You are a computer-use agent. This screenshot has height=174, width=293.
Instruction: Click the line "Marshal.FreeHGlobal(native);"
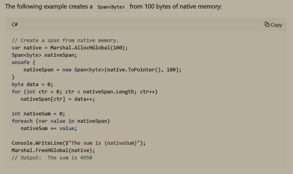click(53, 150)
